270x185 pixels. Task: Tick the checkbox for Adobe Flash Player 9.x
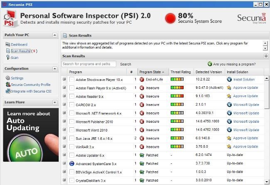click(71, 88)
